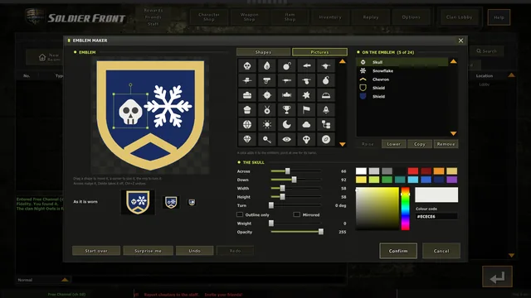Add the crosshair target picture
Viewport: 531px width, 298px height.
point(267,95)
